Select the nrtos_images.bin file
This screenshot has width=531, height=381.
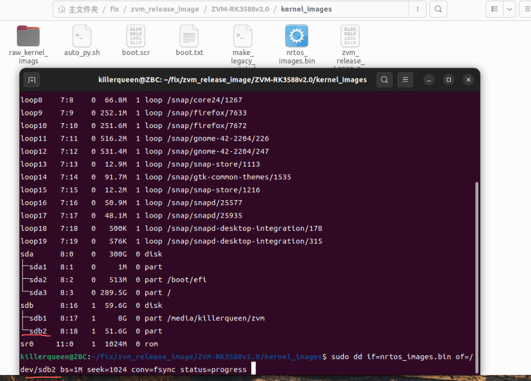tap(296, 36)
